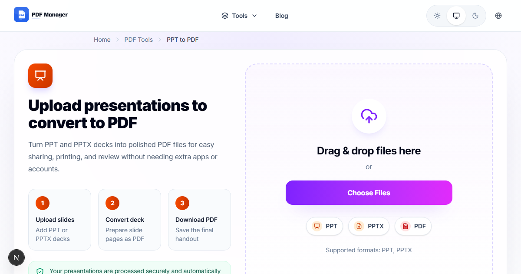Click step 1 number circle
The height and width of the screenshot is (274, 521).
pos(43,203)
